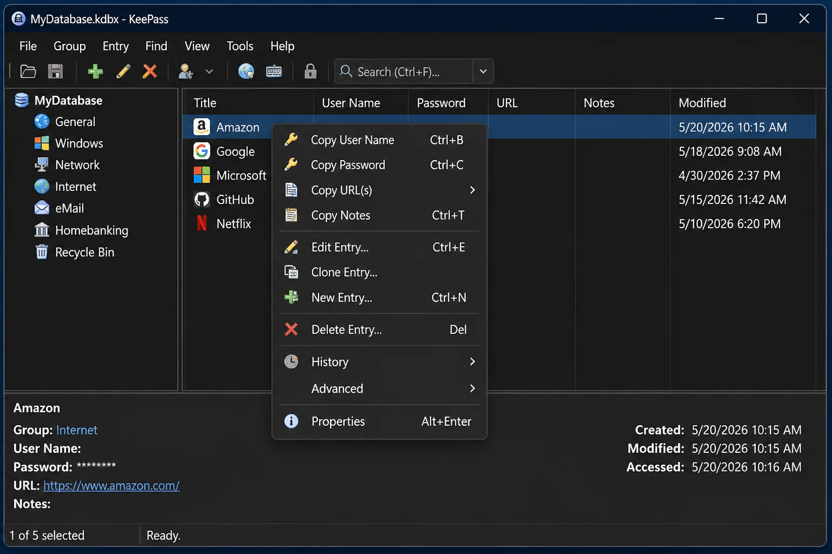Screen dimensions: 832x554
Task: Select the Recycle Bin group
Action: click(x=74, y=252)
